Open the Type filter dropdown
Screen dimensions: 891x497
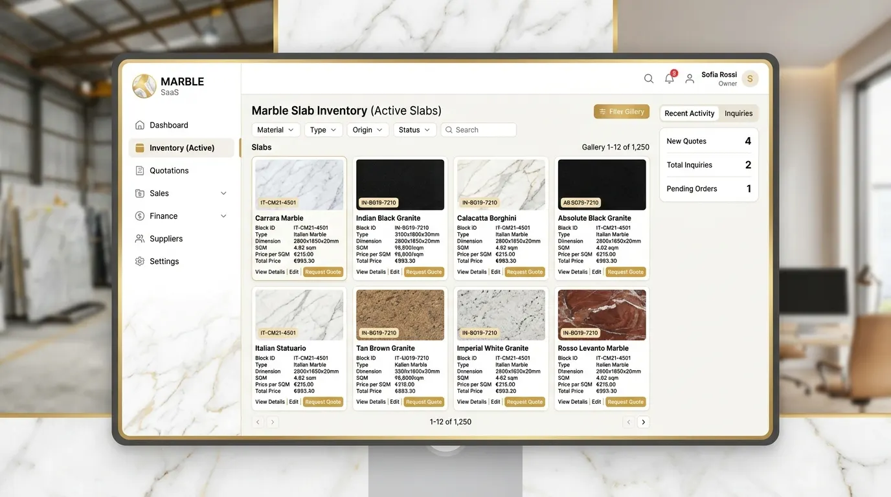323,130
